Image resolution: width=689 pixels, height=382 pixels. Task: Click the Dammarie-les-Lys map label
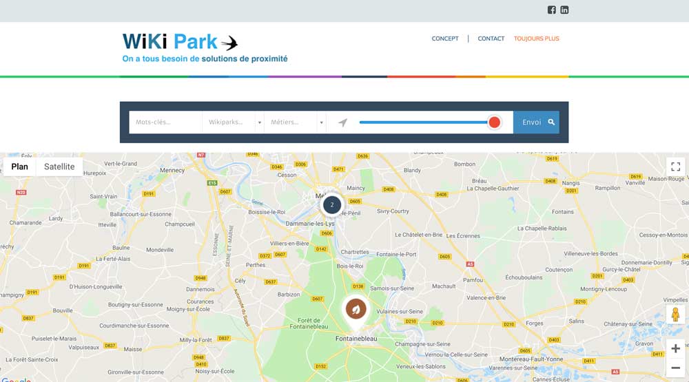coord(310,224)
